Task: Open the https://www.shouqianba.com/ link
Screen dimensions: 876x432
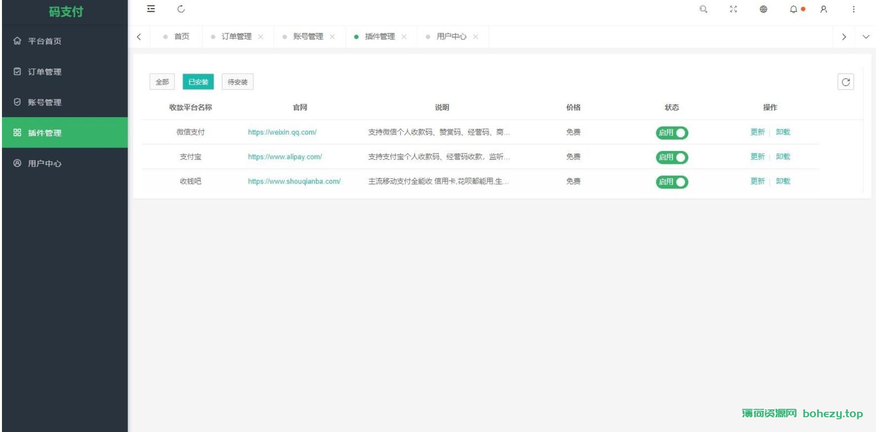Action: point(294,181)
